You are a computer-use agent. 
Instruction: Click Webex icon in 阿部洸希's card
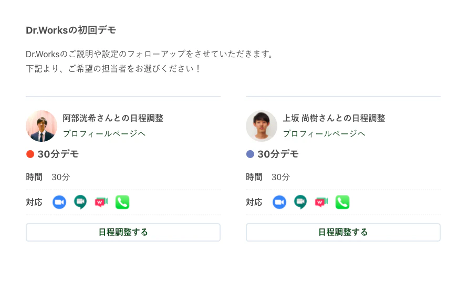pyautogui.click(x=101, y=202)
